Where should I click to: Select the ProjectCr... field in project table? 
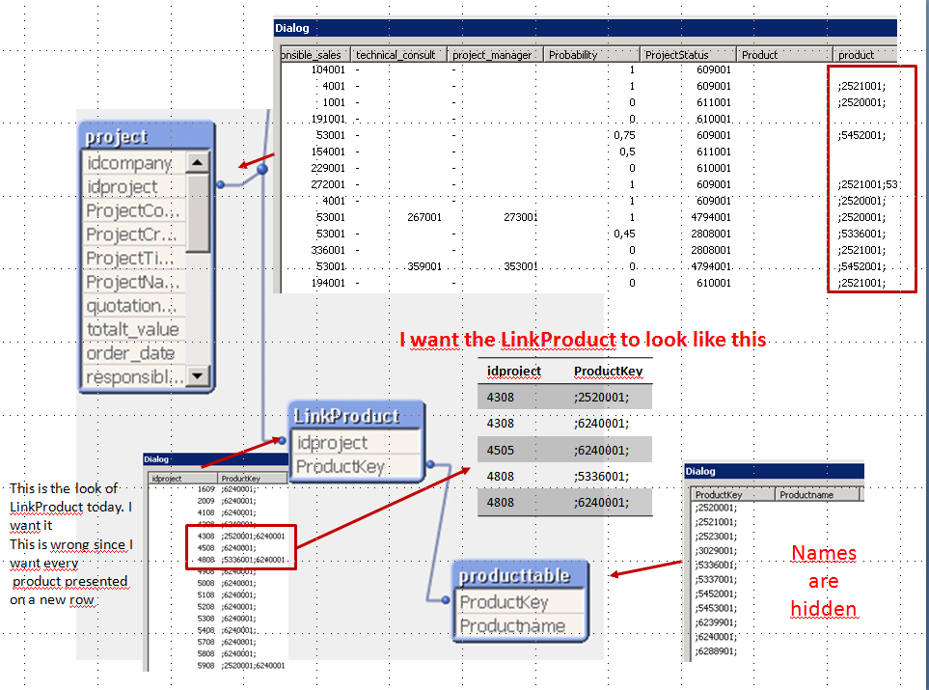point(134,235)
